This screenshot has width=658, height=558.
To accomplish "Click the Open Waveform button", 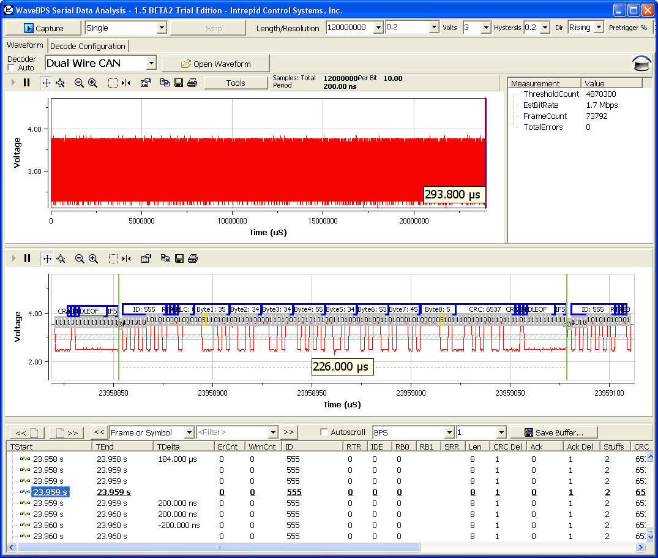I will pos(215,64).
